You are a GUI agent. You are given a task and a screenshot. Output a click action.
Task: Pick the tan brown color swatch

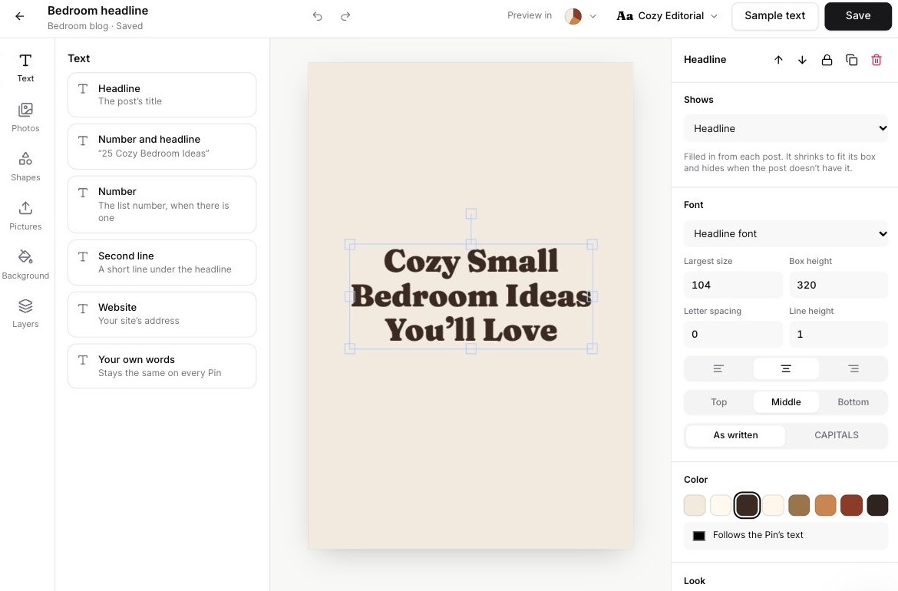click(799, 505)
